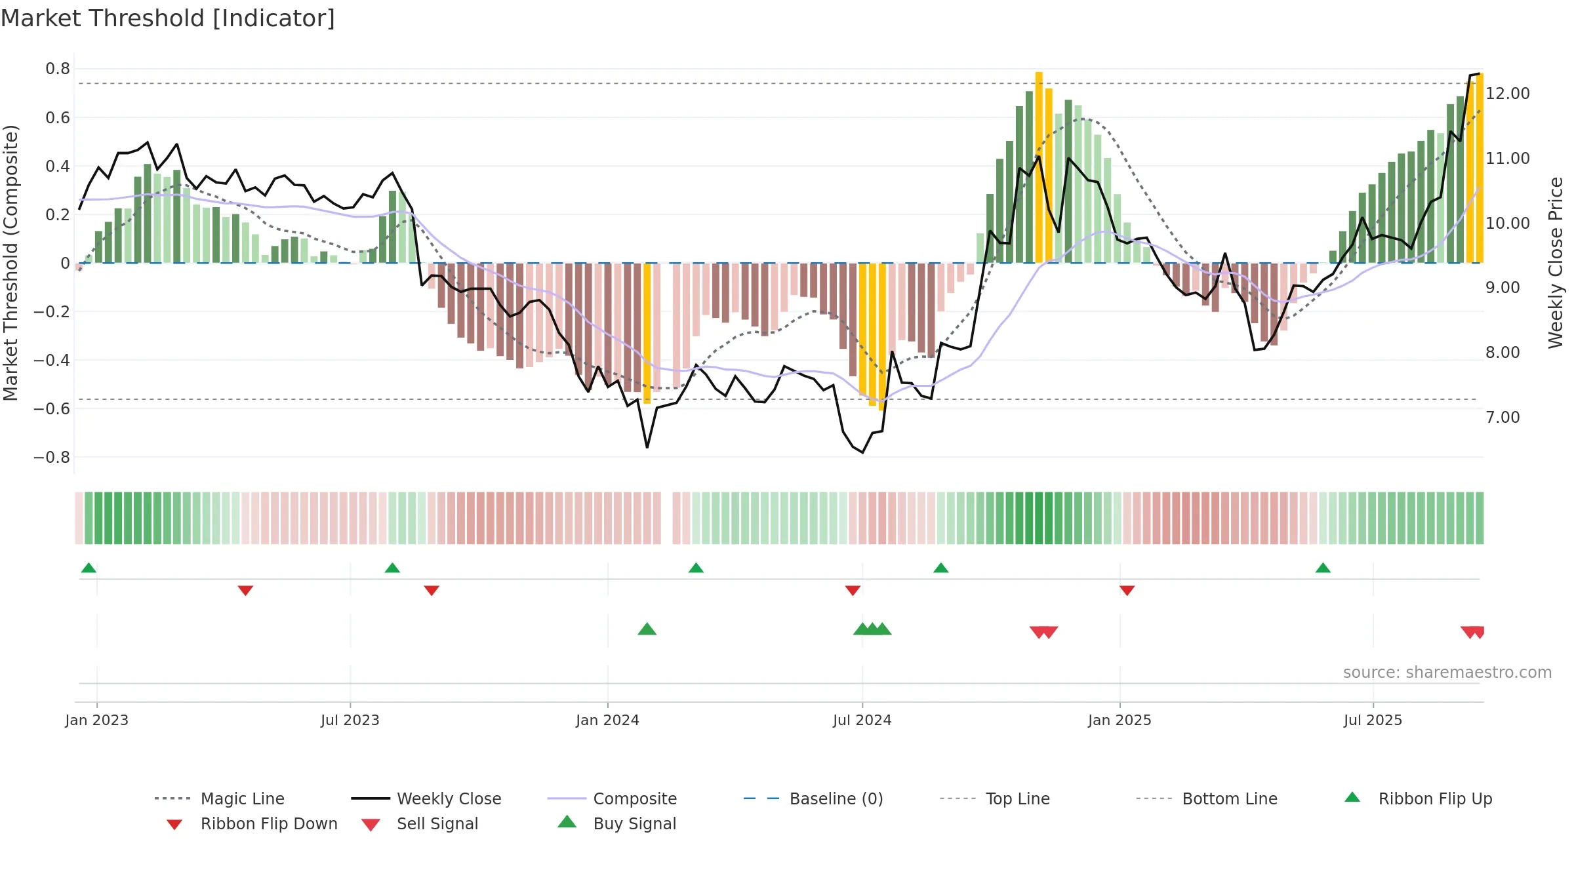
Task: Click the Jul 2023 x-axis label
Action: (350, 720)
